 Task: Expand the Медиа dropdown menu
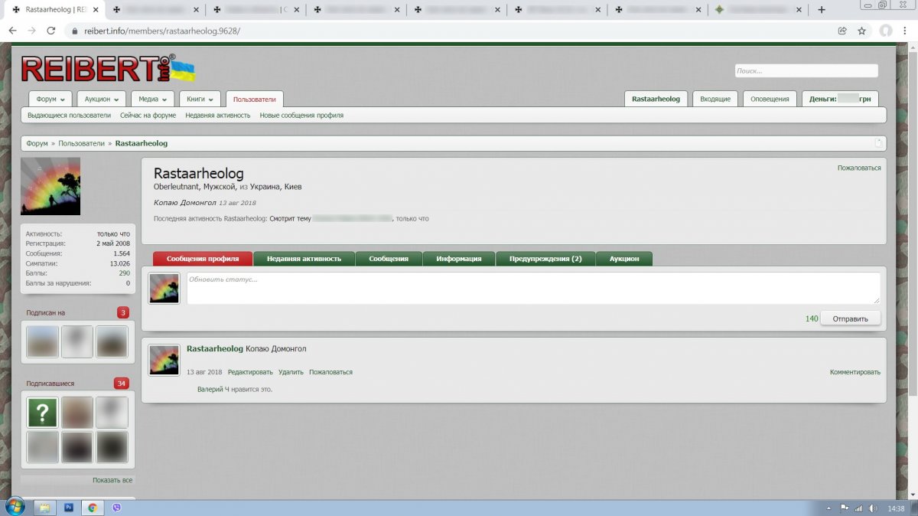[153, 99]
